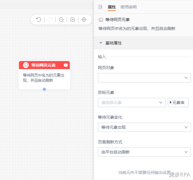Click the blue output port of the node
This screenshot has width=193, height=180.
(x=44, y=89)
